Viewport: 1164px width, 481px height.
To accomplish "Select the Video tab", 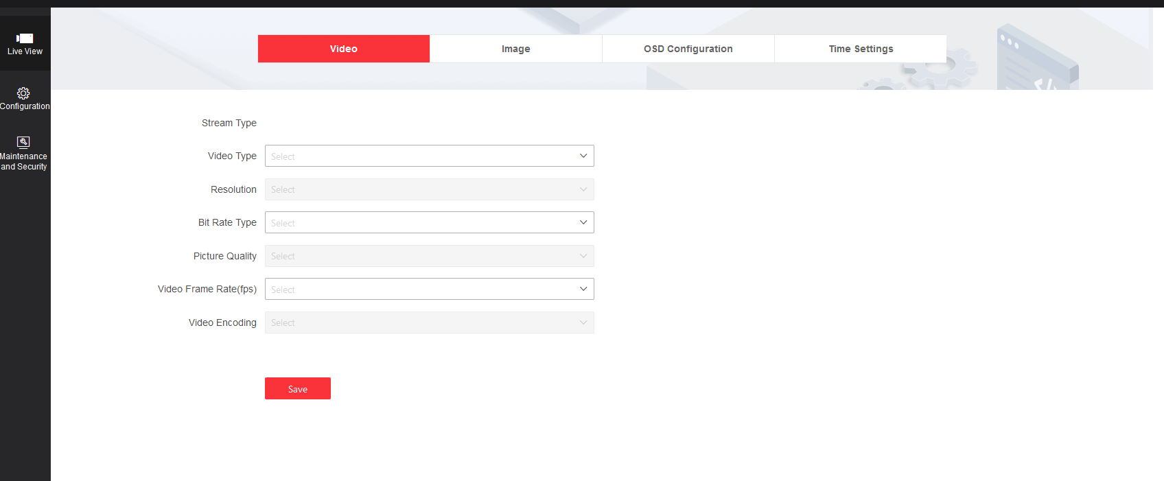I will point(343,49).
